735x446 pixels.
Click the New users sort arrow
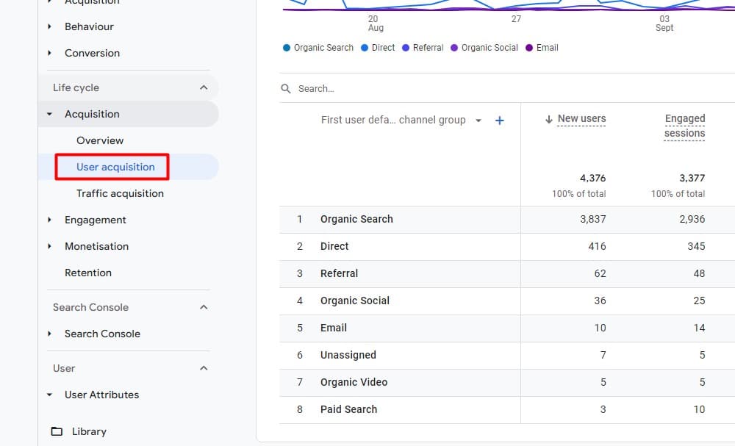(x=548, y=119)
